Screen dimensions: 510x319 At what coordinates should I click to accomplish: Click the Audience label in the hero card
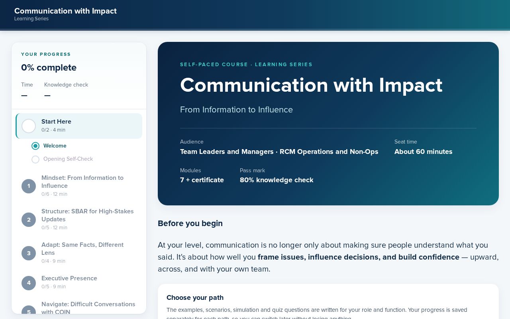click(x=192, y=142)
